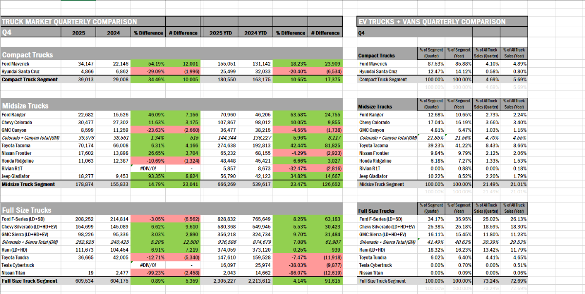Select the 2024 YTD column header
The height and width of the screenshot is (294, 585).
(x=255, y=33)
